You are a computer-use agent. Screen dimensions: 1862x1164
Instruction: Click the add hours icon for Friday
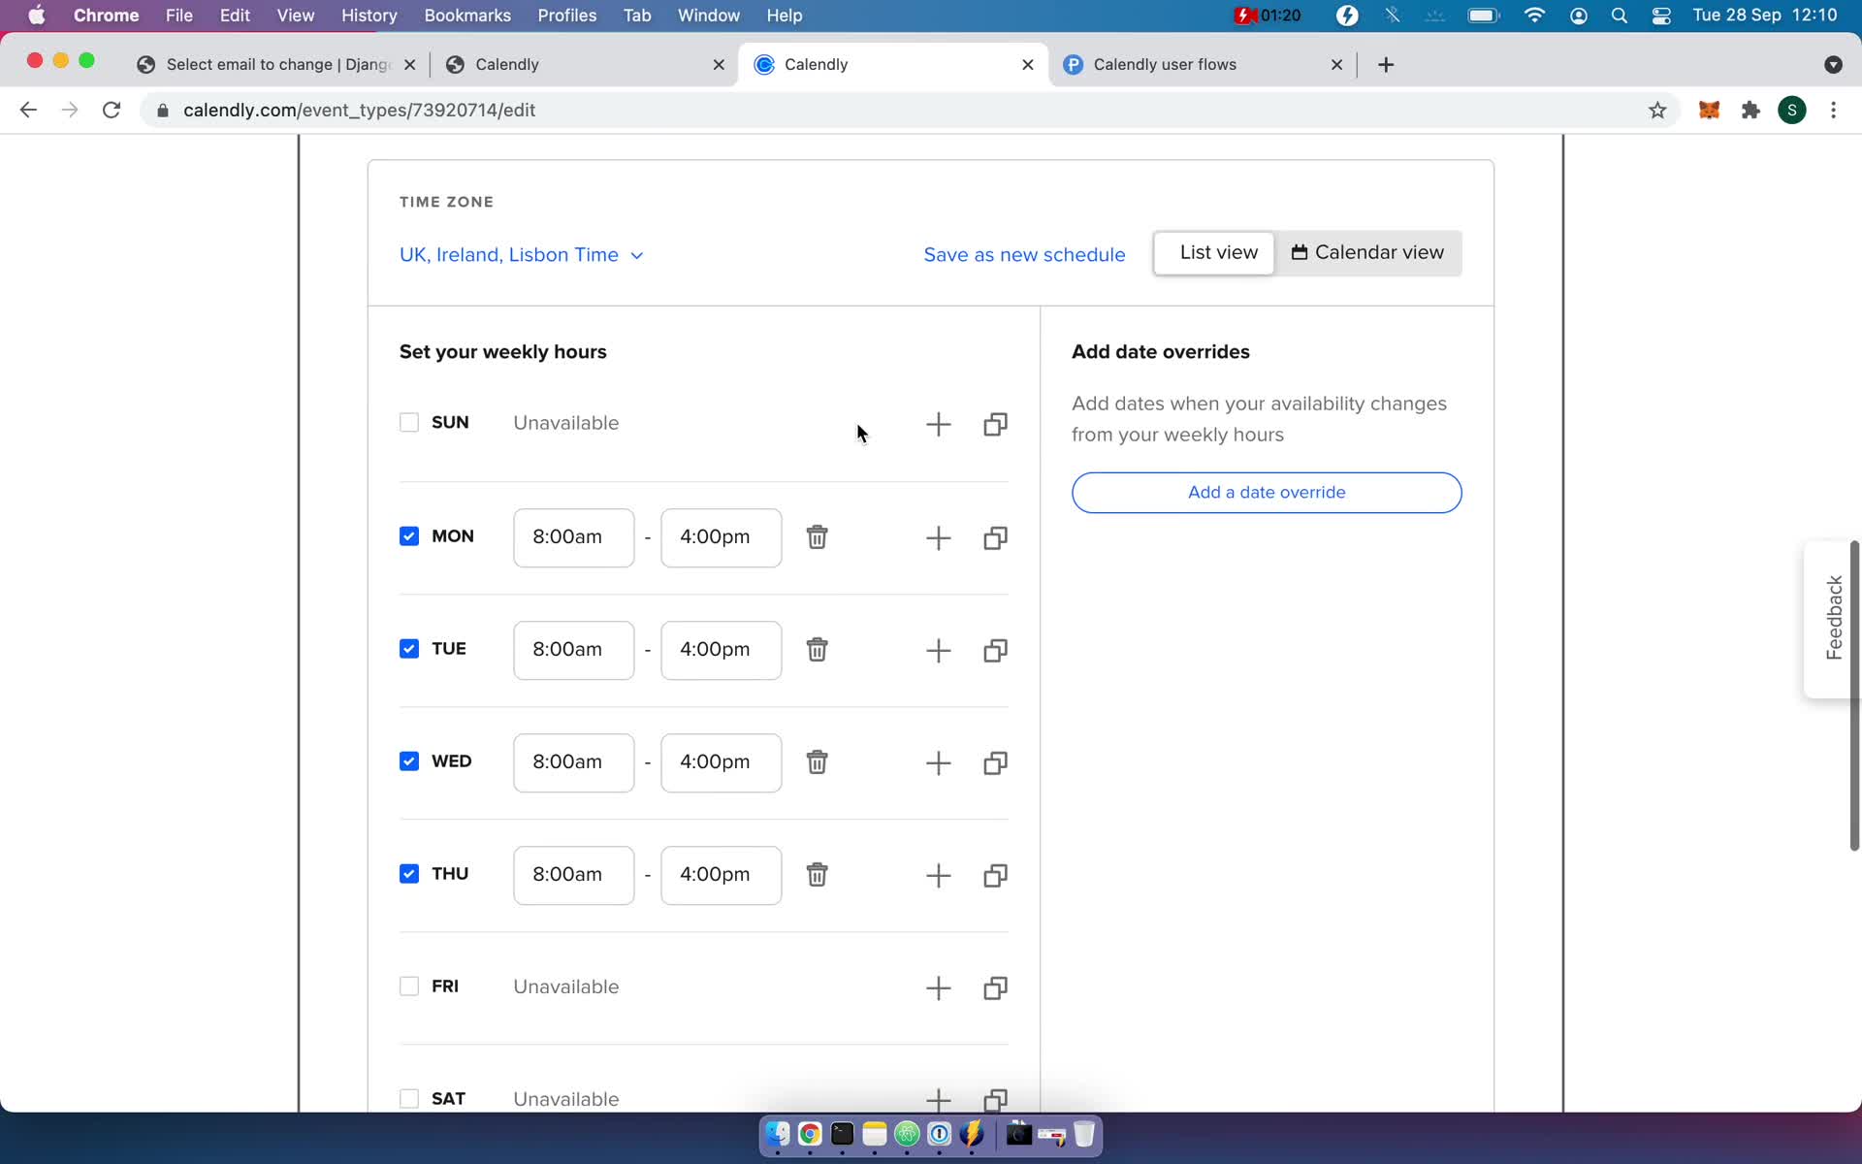[x=939, y=986]
